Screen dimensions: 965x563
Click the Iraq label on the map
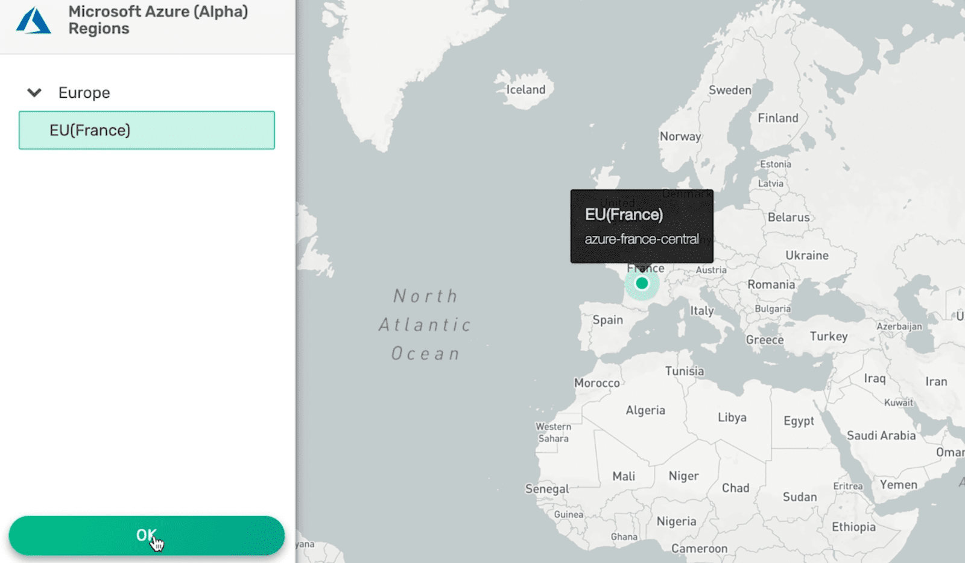(x=875, y=378)
